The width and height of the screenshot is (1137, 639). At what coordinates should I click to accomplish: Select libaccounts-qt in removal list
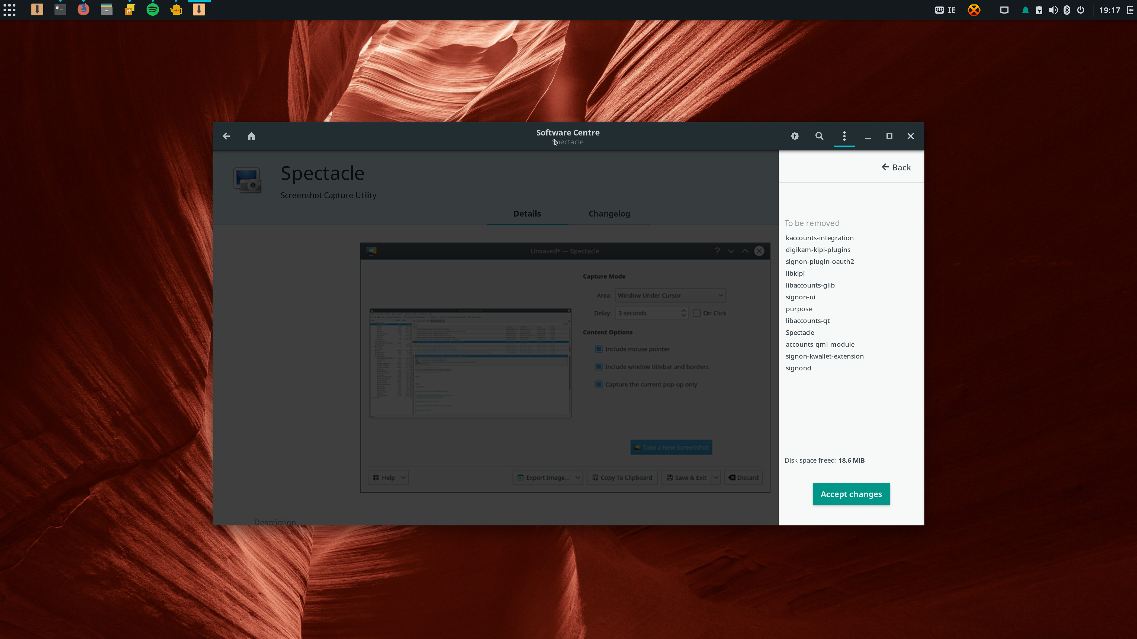coord(807,321)
